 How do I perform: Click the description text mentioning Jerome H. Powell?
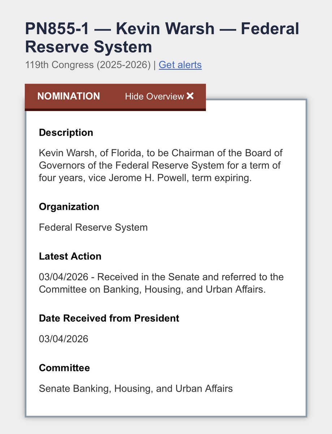tap(161, 166)
